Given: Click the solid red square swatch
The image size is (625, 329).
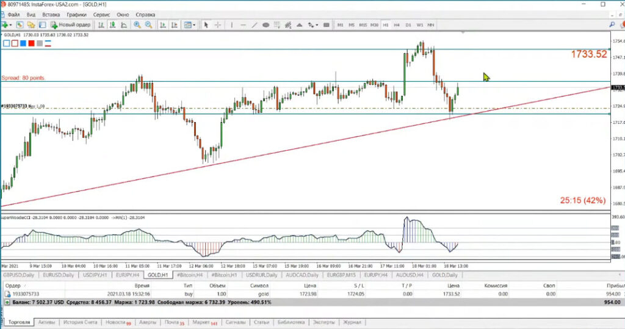Looking at the screenshot, I should (x=32, y=43).
